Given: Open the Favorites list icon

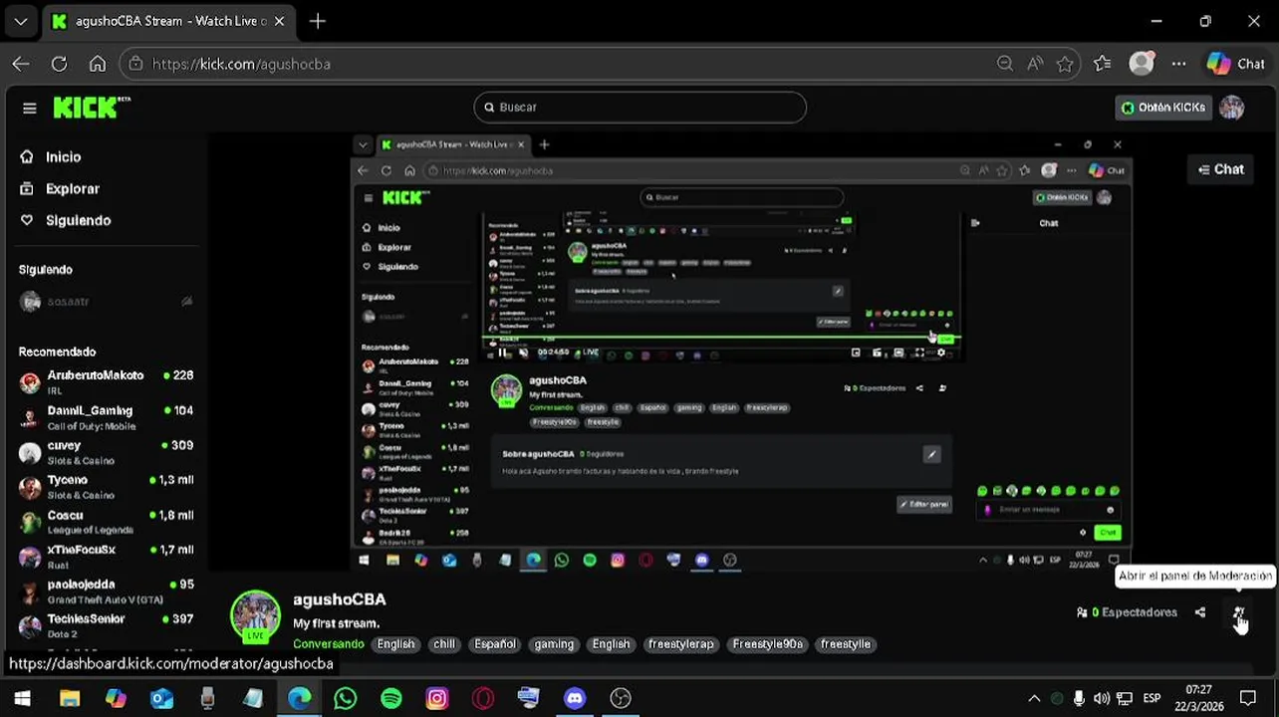Looking at the screenshot, I should [1102, 64].
